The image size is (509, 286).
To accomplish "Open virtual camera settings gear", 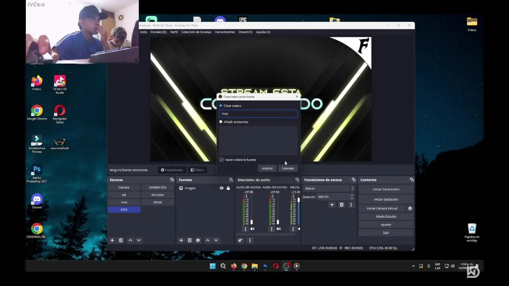I will click(x=410, y=208).
